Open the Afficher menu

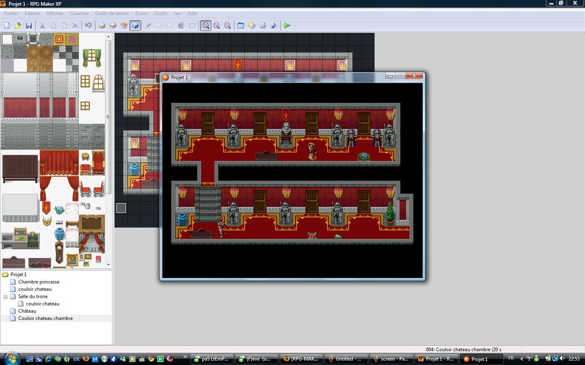(55, 13)
